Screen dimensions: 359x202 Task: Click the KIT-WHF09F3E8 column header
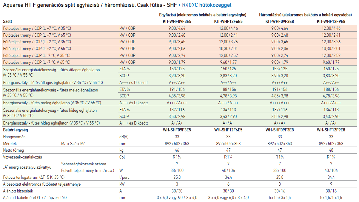[x=280, y=21]
